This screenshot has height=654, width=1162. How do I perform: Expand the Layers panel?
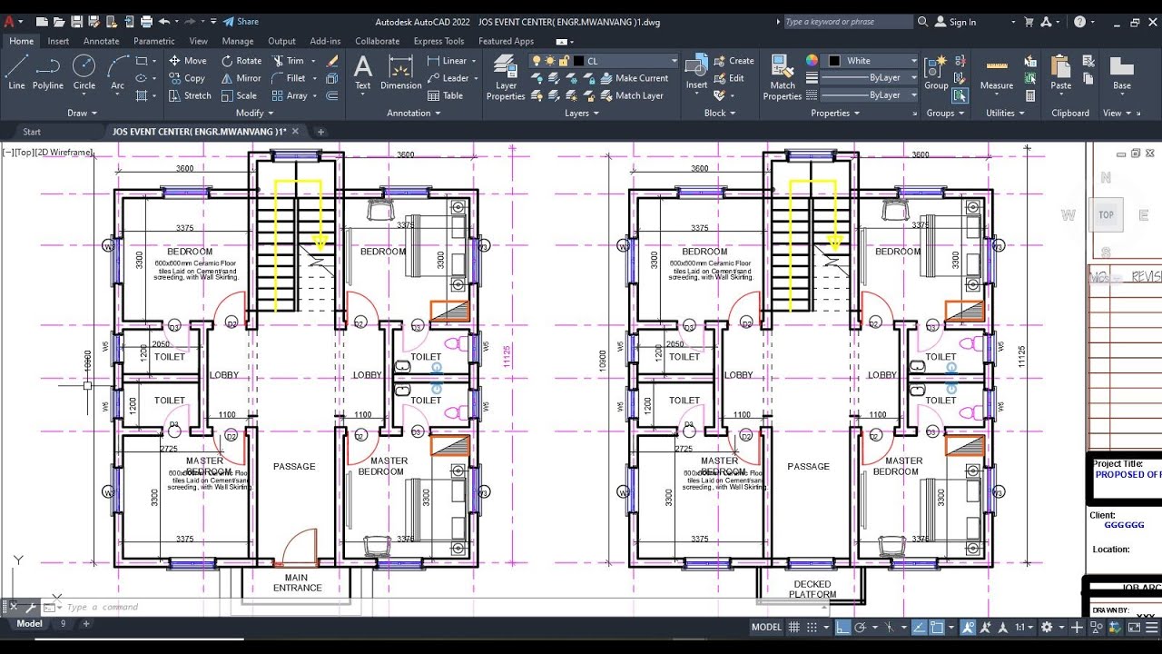(x=582, y=114)
